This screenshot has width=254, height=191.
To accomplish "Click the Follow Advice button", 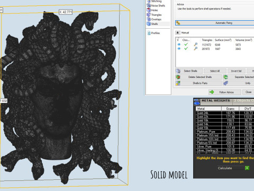I will (x=225, y=92).
